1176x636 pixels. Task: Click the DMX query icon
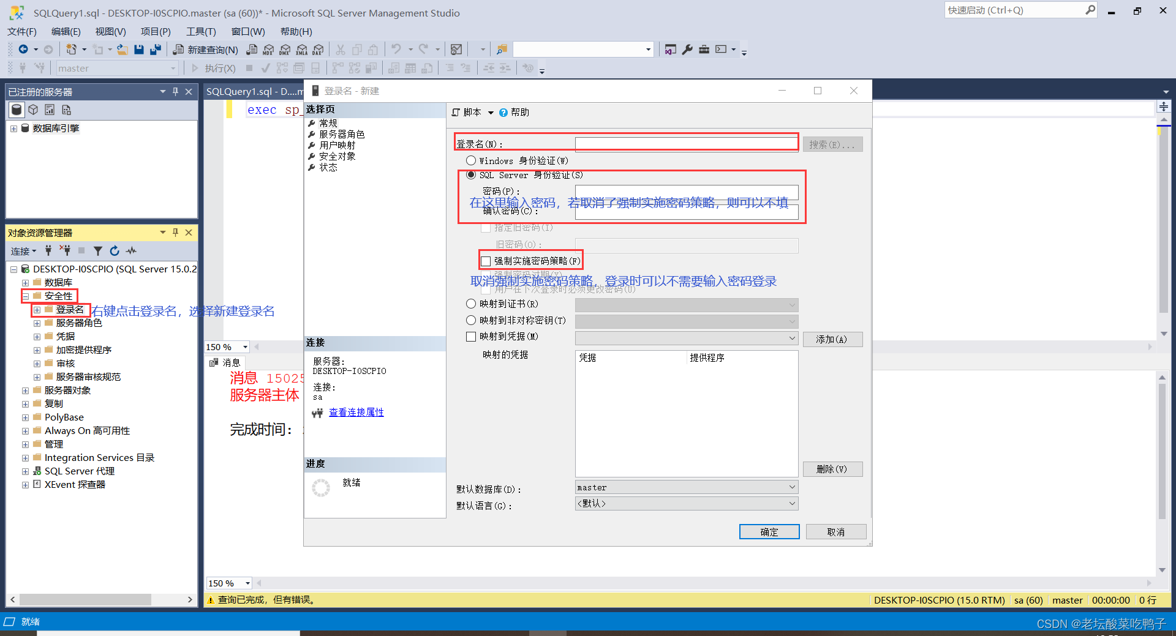285,50
